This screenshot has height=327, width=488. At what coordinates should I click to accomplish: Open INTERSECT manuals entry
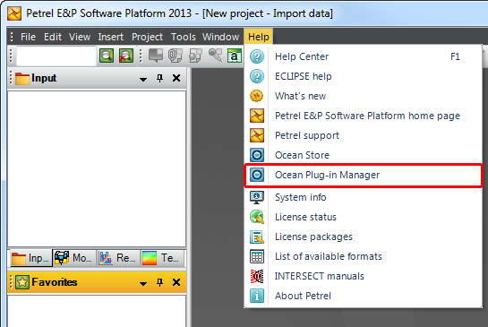[364, 276]
